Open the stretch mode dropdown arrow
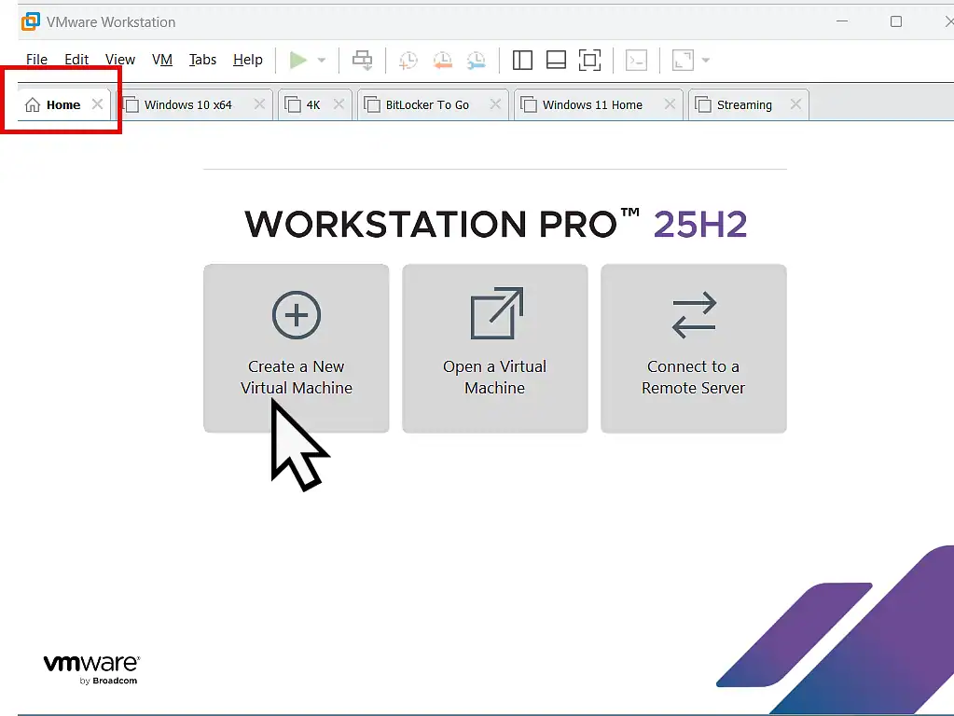The height and width of the screenshot is (716, 954). pos(705,60)
